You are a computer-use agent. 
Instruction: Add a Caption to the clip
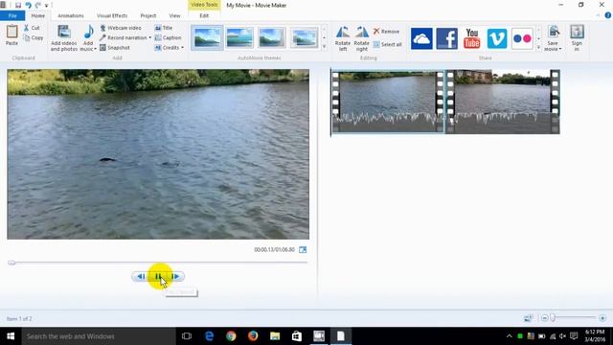click(x=168, y=38)
